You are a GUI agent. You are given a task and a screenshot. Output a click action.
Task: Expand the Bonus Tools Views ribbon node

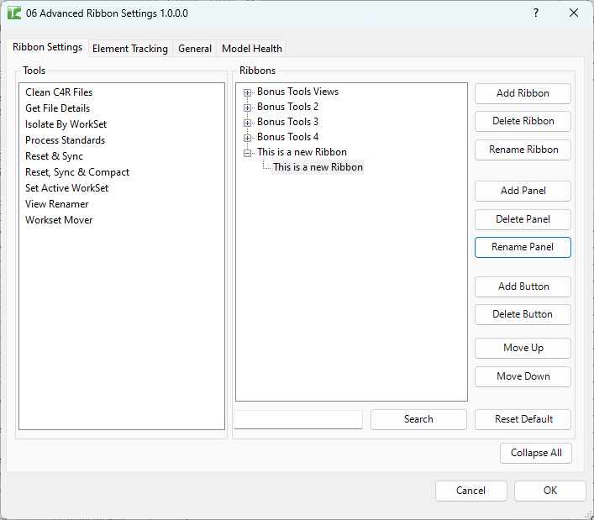click(248, 92)
